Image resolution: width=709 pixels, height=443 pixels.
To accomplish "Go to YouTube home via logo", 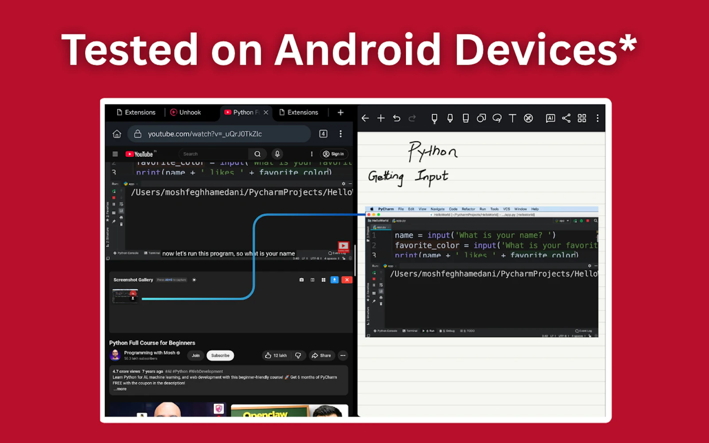I will coord(140,154).
